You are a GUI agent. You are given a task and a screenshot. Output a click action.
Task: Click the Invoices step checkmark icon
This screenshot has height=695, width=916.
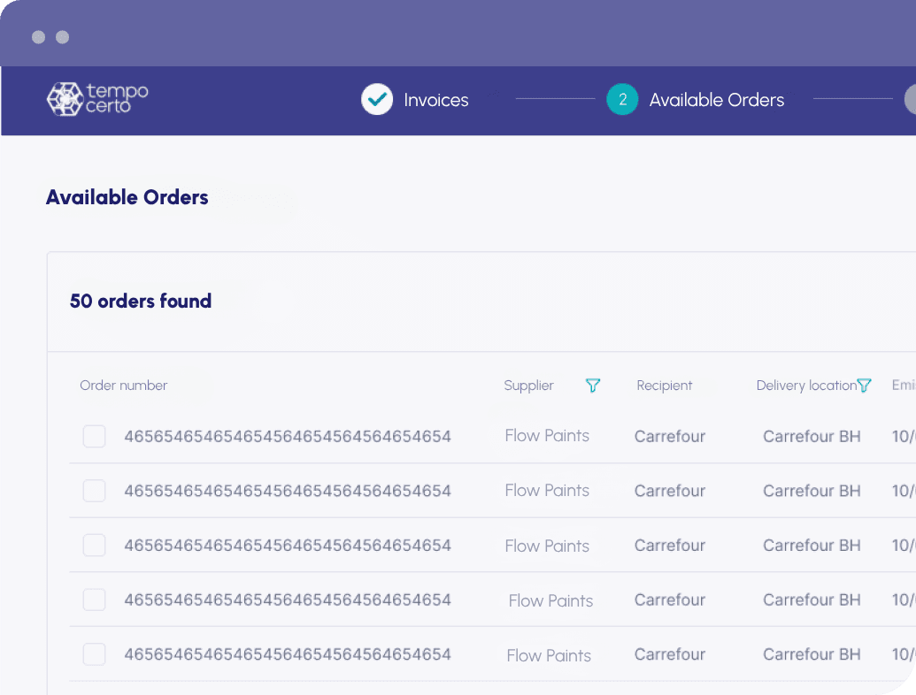(x=377, y=99)
